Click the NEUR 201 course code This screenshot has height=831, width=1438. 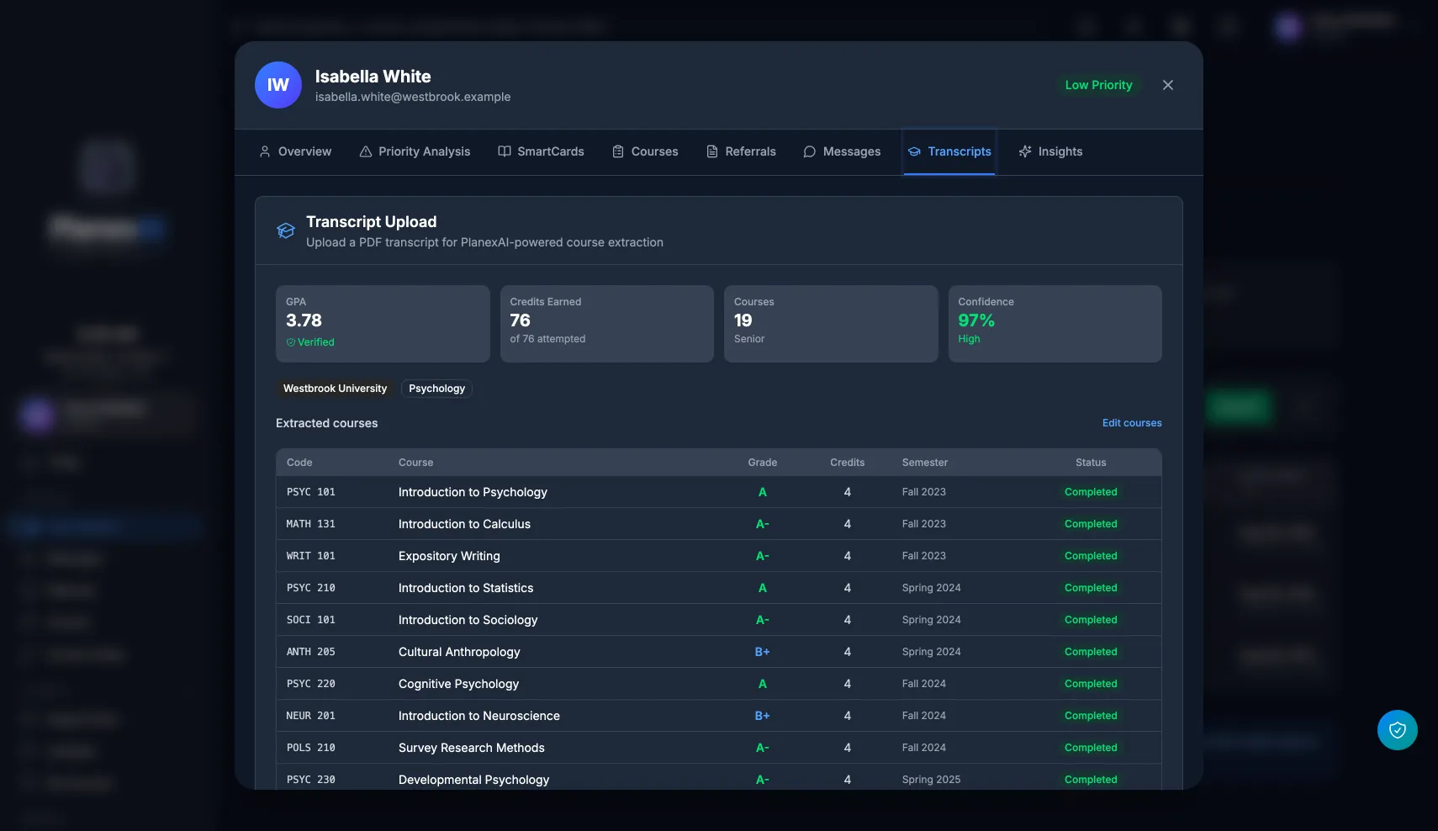pos(311,716)
